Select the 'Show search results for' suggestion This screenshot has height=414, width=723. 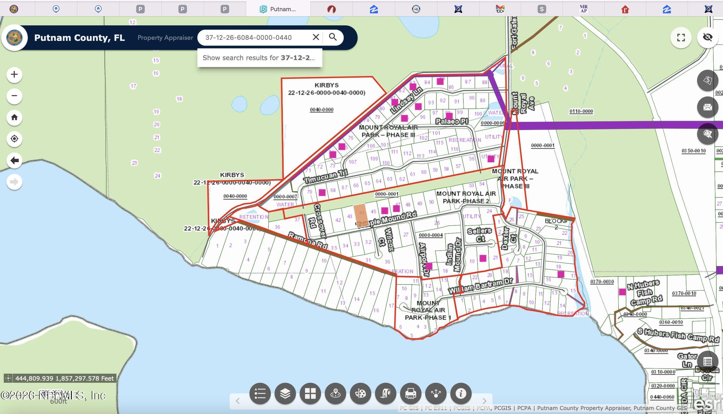click(x=259, y=58)
